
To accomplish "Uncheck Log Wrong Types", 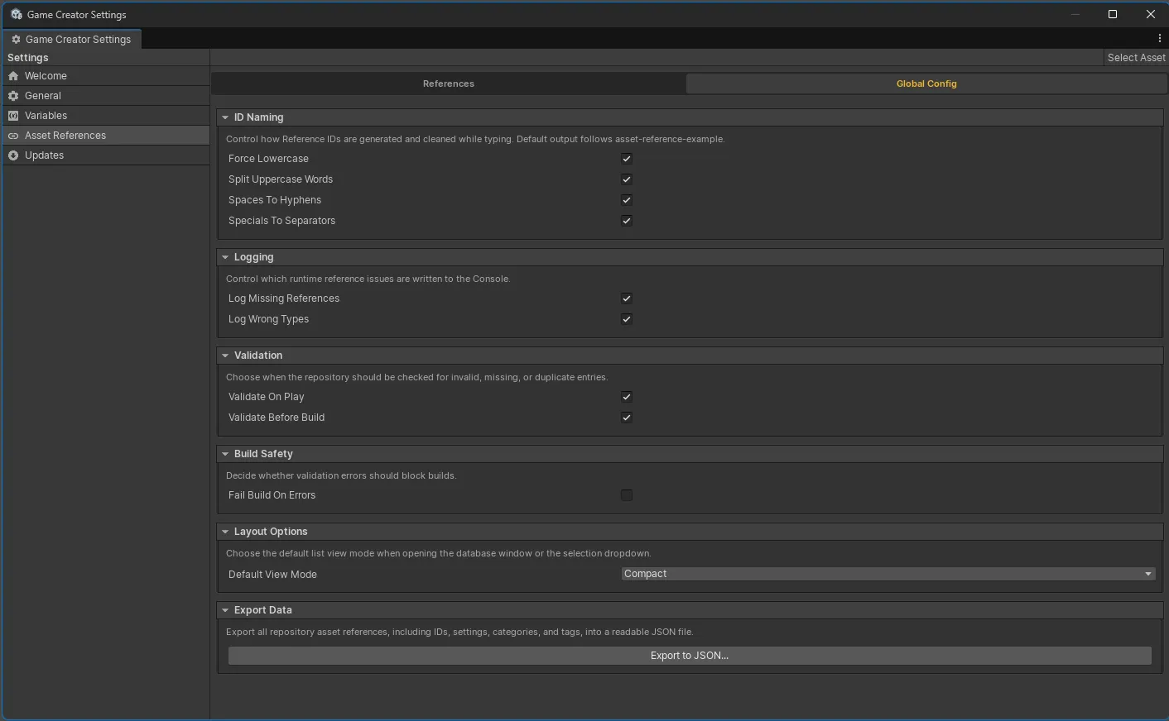I will (x=627, y=319).
